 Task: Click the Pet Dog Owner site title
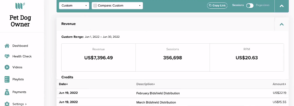pyautogui.click(x=20, y=21)
